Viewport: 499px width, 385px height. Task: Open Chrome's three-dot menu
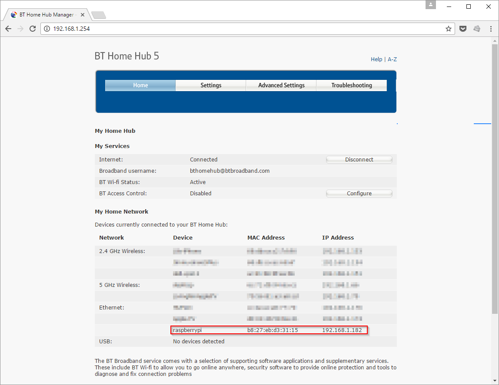click(491, 29)
